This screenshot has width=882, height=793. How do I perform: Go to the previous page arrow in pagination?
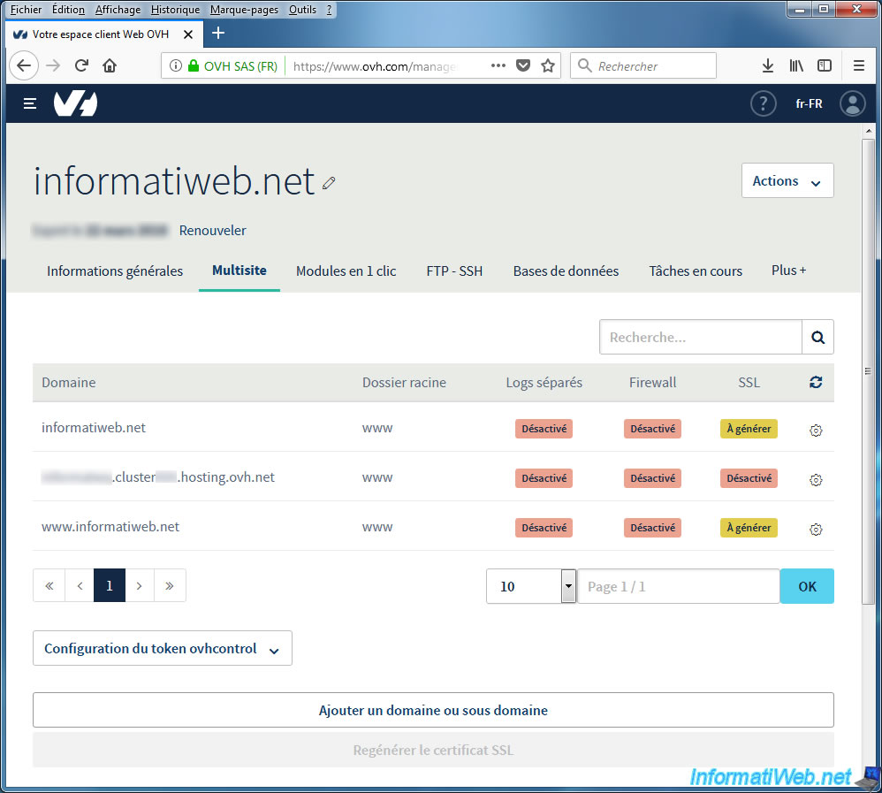click(x=80, y=586)
